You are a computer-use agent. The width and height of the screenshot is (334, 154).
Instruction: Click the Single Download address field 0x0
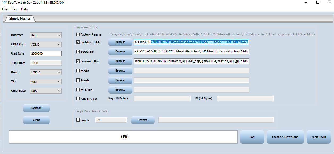click(111, 120)
